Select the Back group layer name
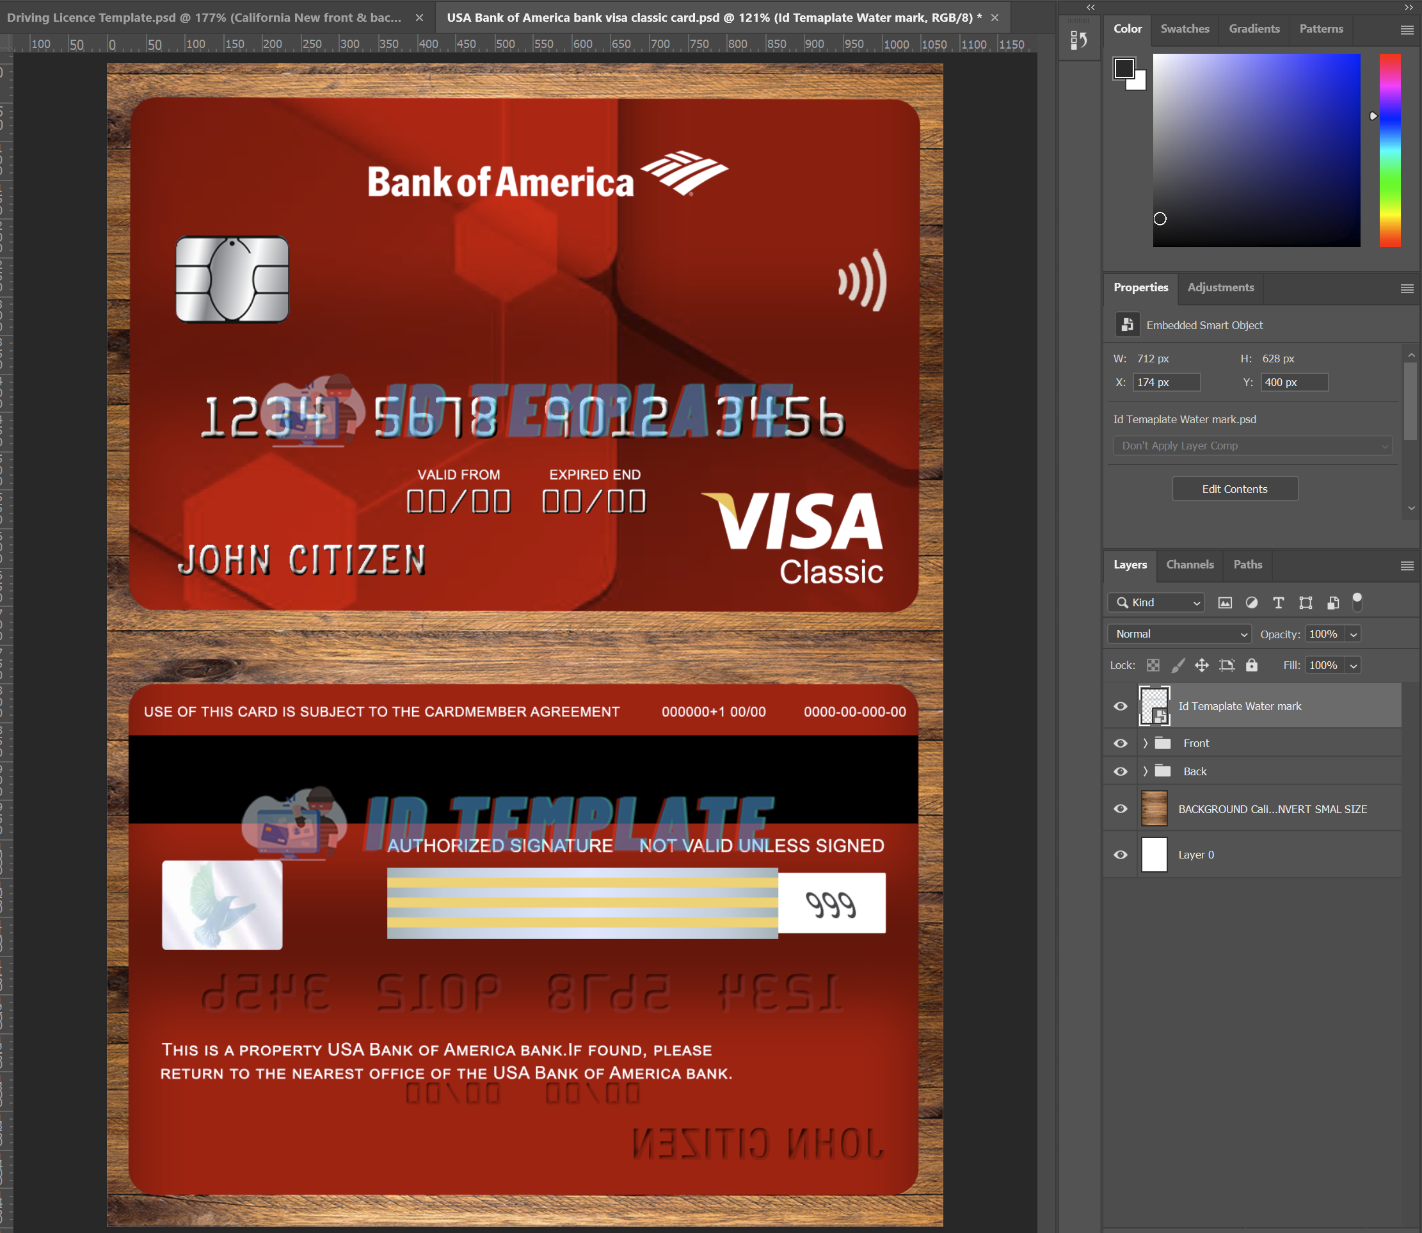 click(1195, 772)
